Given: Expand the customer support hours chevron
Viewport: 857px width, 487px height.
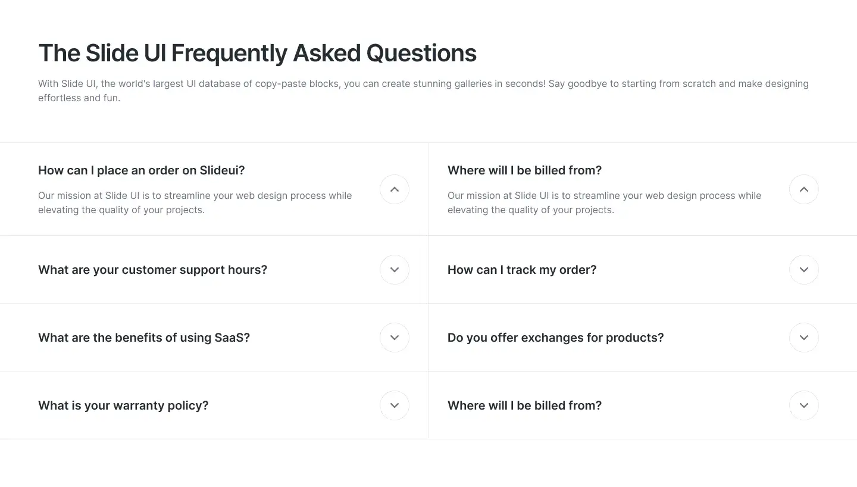Looking at the screenshot, I should (394, 270).
